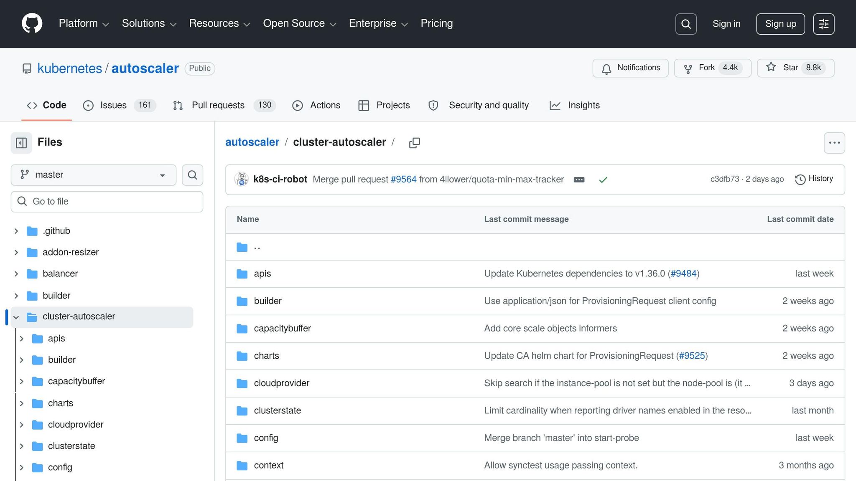Open the kubernetes organization link

(x=70, y=68)
